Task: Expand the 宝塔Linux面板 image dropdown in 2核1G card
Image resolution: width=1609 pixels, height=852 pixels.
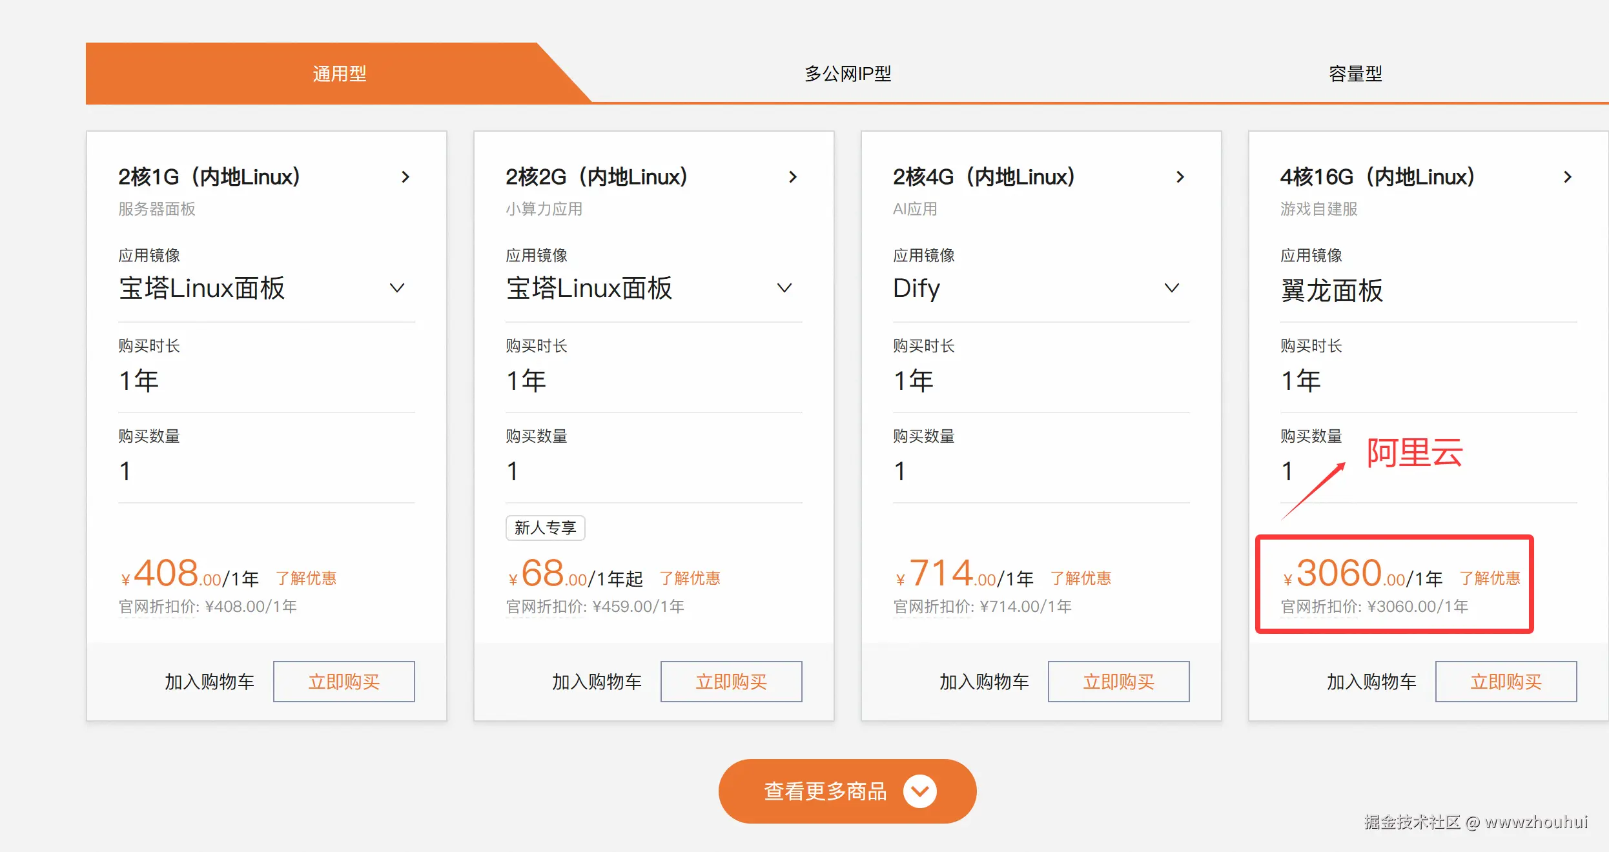Action: (397, 288)
